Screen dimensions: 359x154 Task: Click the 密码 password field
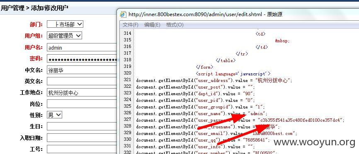(82, 59)
